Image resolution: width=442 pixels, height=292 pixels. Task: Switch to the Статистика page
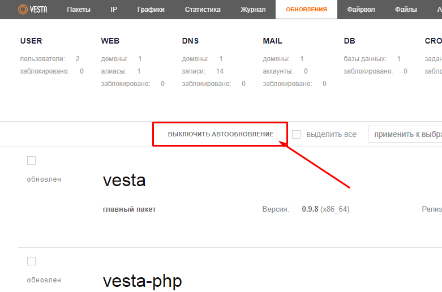point(202,10)
